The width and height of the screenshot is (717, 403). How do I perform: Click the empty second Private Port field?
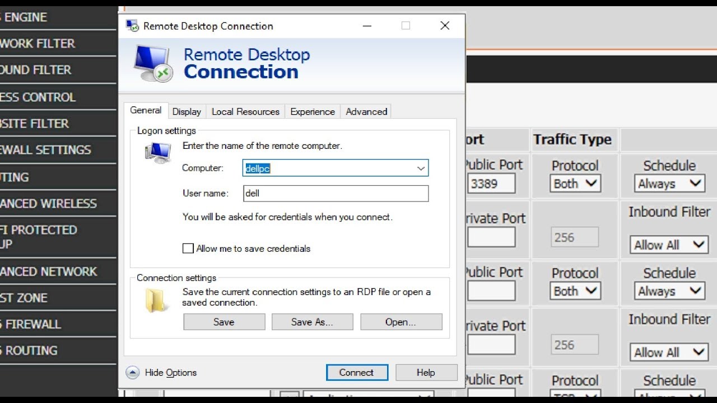[491, 345]
